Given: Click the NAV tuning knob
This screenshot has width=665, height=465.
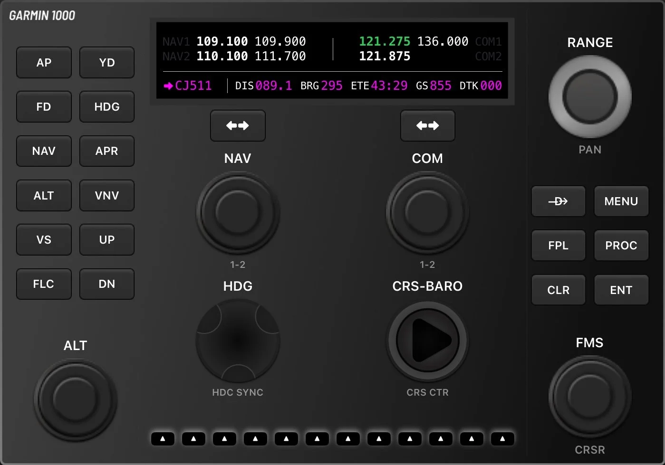Looking at the screenshot, I should coord(238,212).
